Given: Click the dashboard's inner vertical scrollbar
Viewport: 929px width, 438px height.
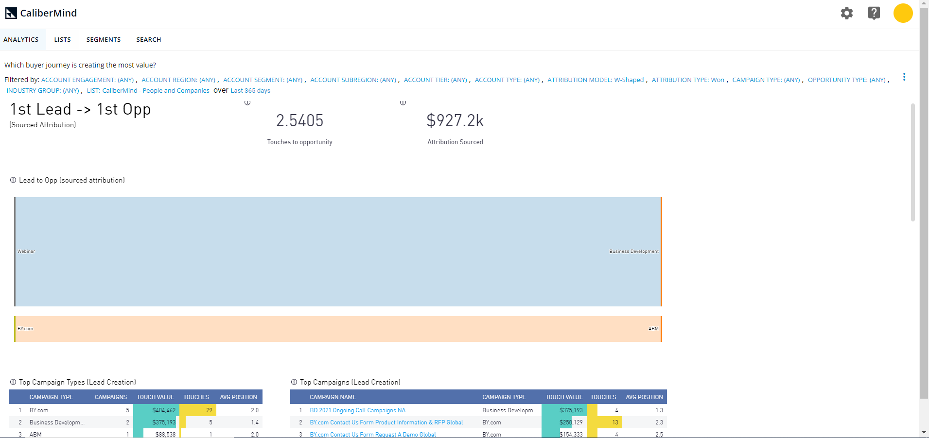Looking at the screenshot, I should (x=912, y=162).
